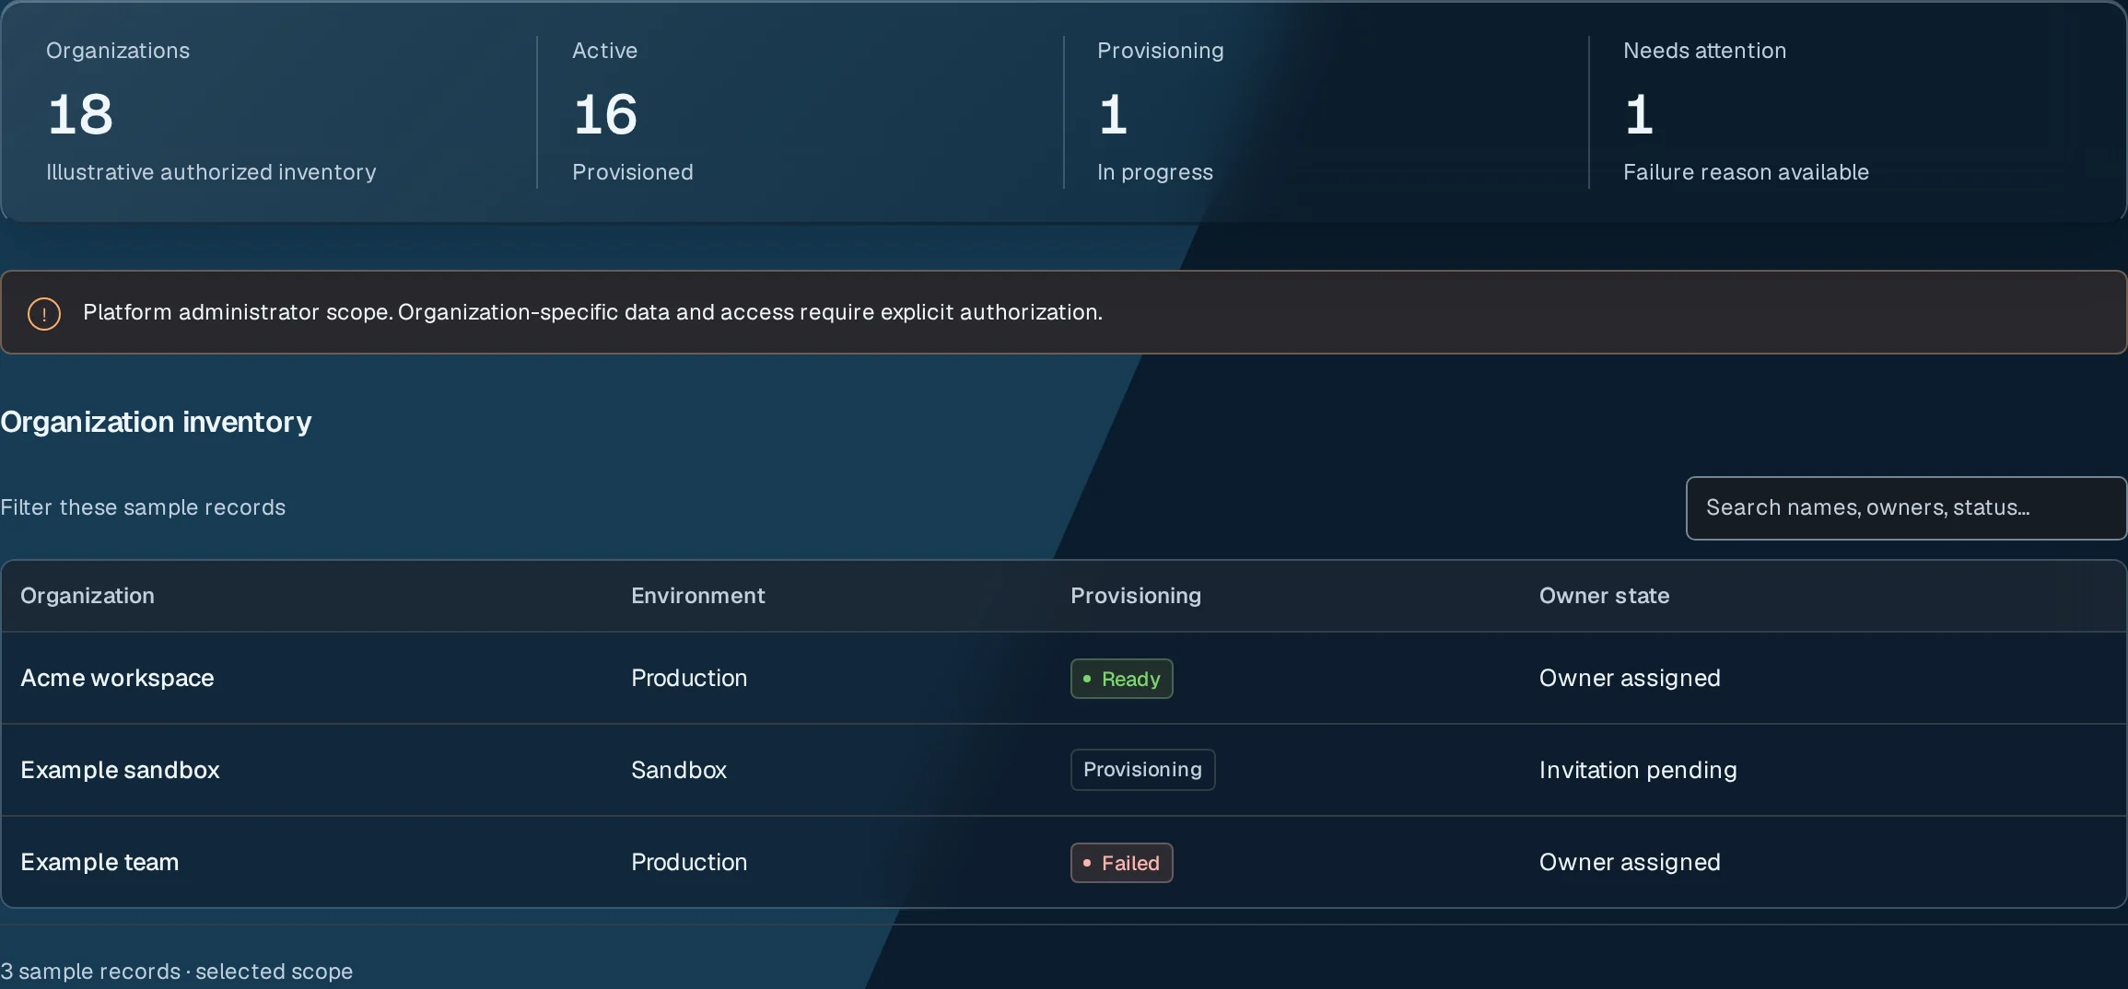Click 'Failure reason available' text
The width and height of the screenshot is (2128, 989).
1746,172
